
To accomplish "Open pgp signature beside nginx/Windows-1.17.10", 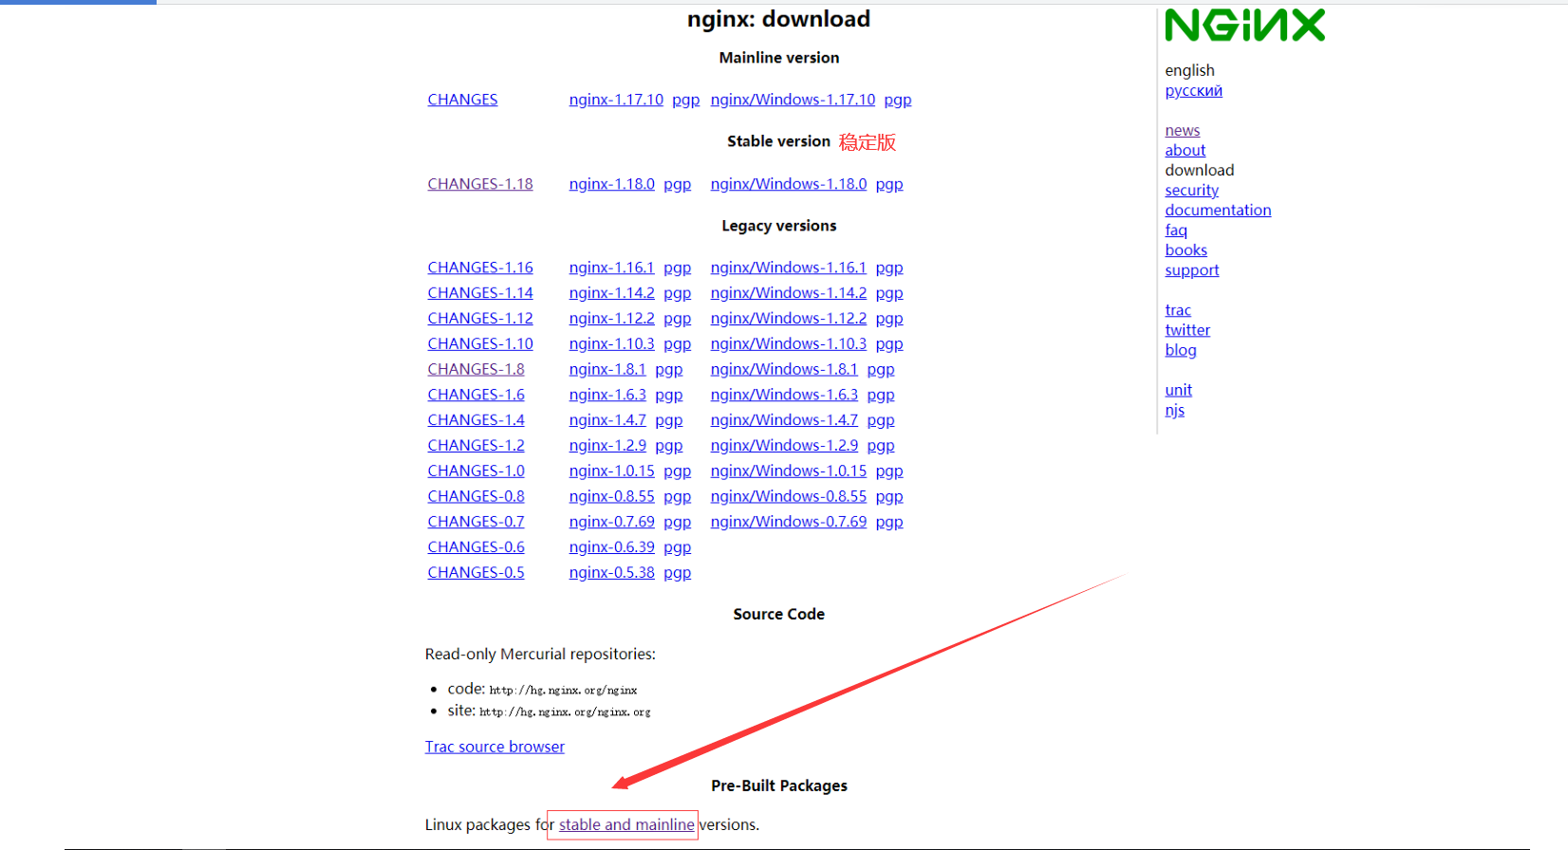I will pyautogui.click(x=898, y=100).
